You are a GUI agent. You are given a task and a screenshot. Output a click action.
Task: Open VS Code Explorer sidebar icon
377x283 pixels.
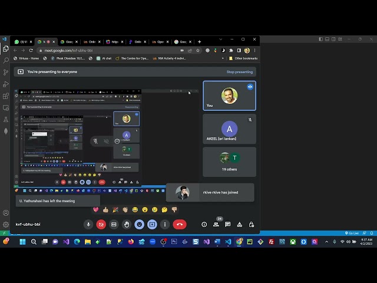point(5,49)
